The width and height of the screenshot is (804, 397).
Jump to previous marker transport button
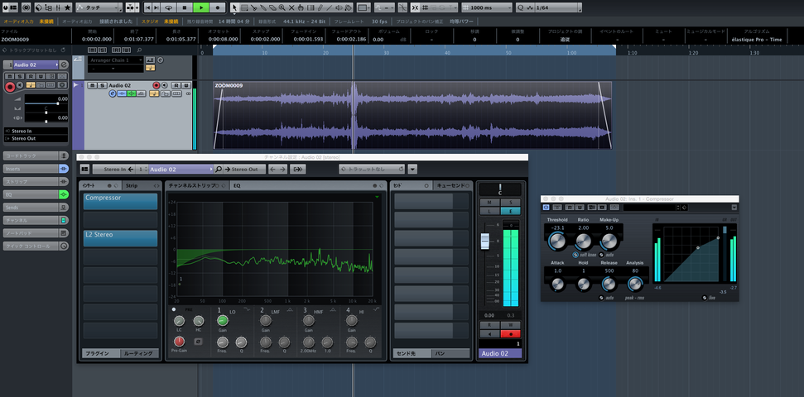(147, 7)
